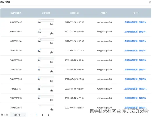The height and width of the screenshot is (117, 152).
Task: Select page 2 in pagination
Action: point(43,115)
